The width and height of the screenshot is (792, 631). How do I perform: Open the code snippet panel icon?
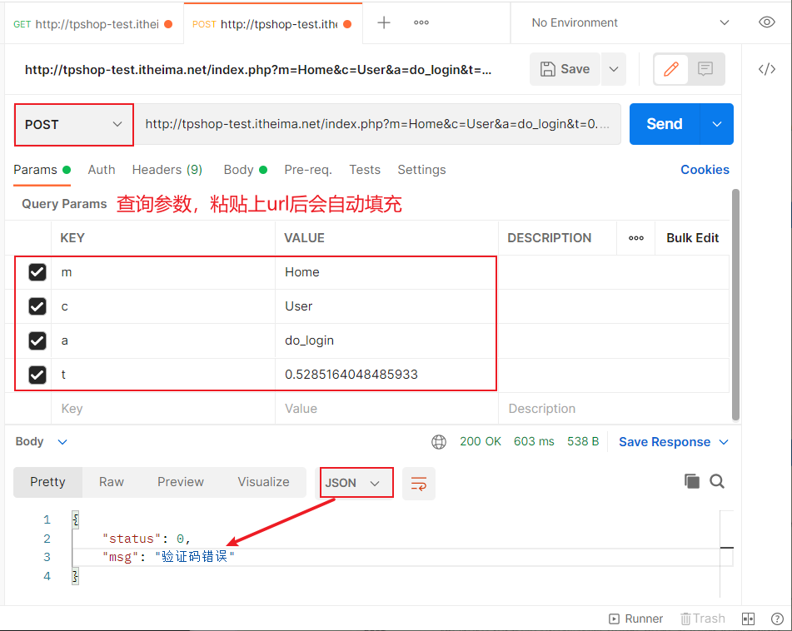pos(767,69)
